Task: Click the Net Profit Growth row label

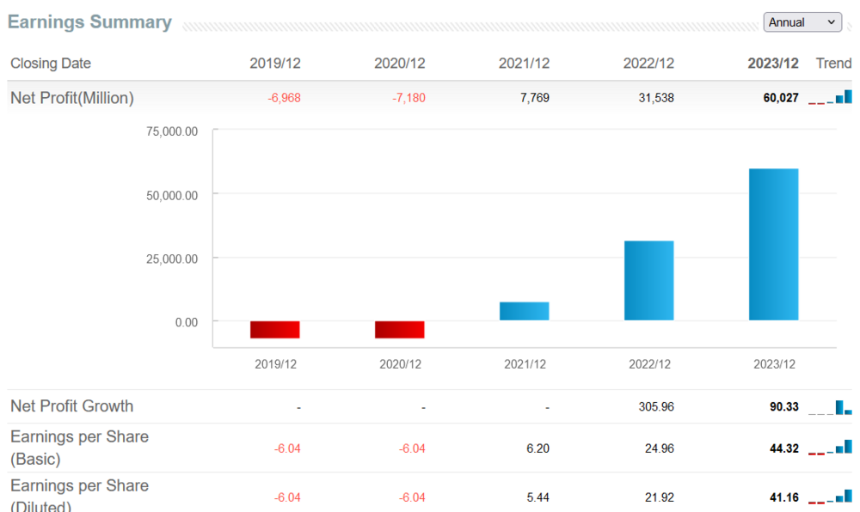Action: [72, 406]
